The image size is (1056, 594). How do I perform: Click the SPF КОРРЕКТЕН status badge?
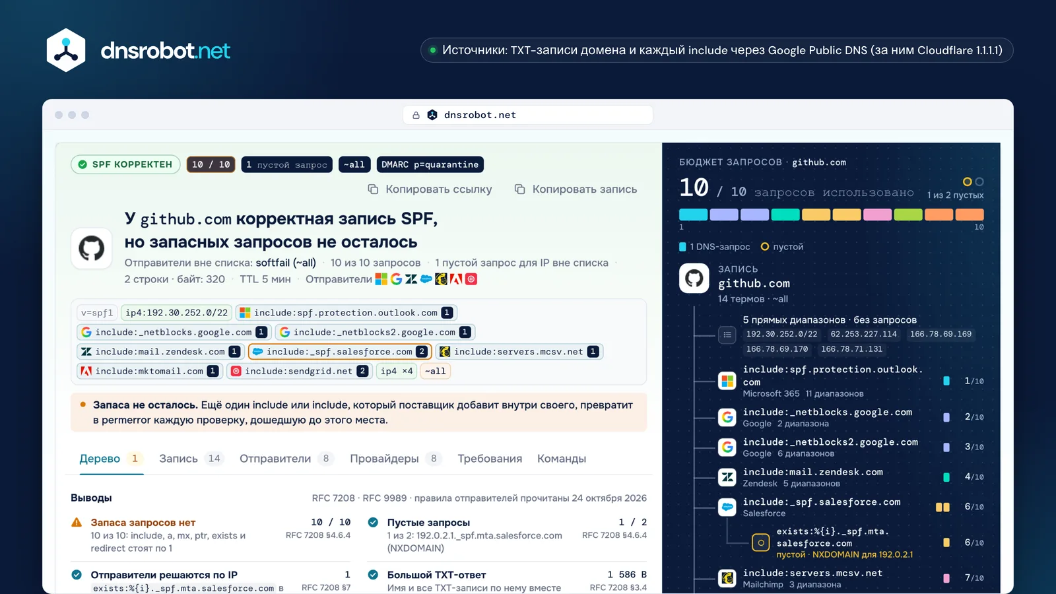pyautogui.click(x=125, y=164)
